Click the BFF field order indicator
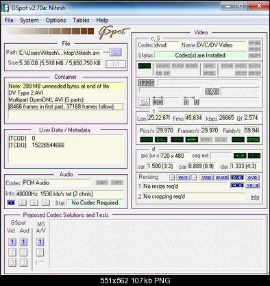Viewport: 270px width, 286px height. pos(191,139)
